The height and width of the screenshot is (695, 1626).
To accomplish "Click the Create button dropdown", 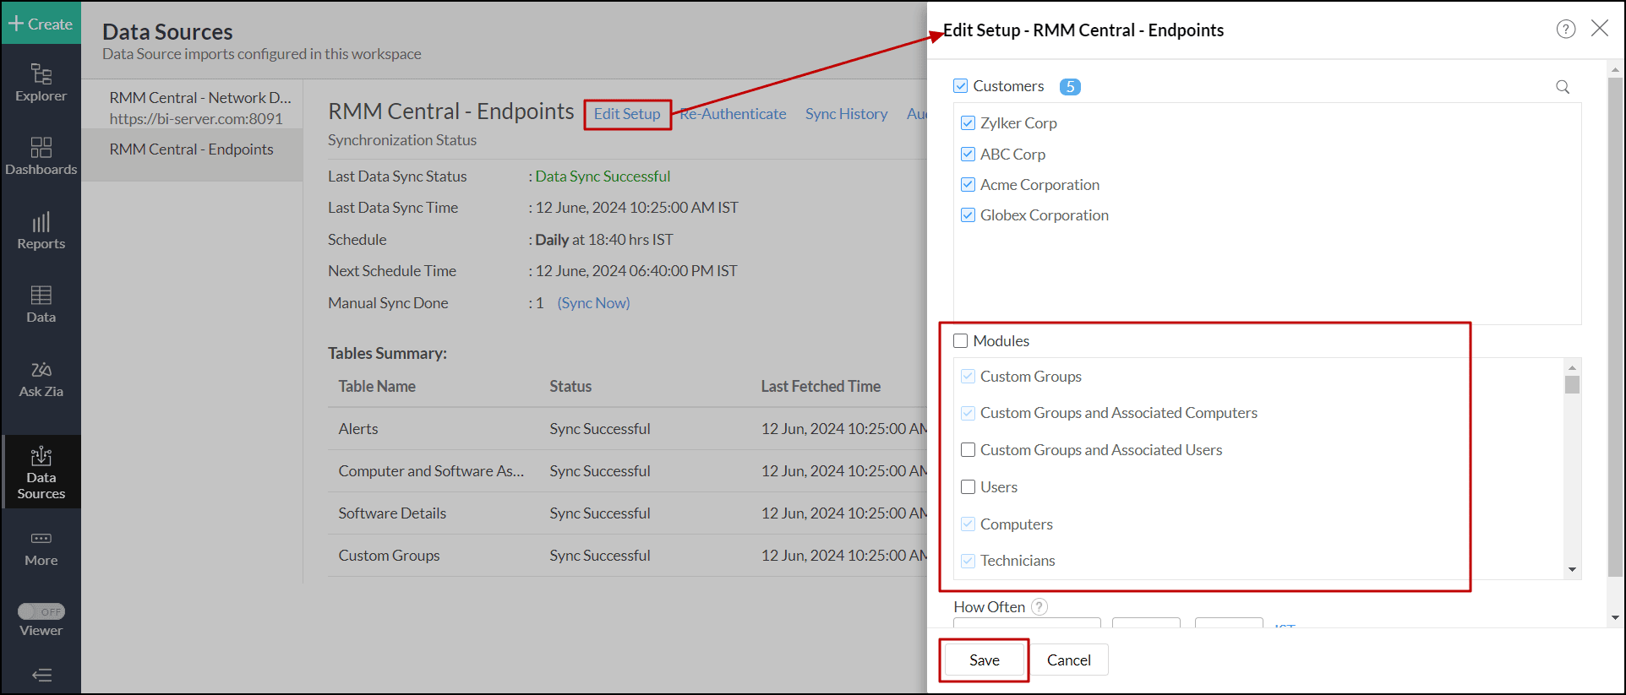I will tap(41, 24).
